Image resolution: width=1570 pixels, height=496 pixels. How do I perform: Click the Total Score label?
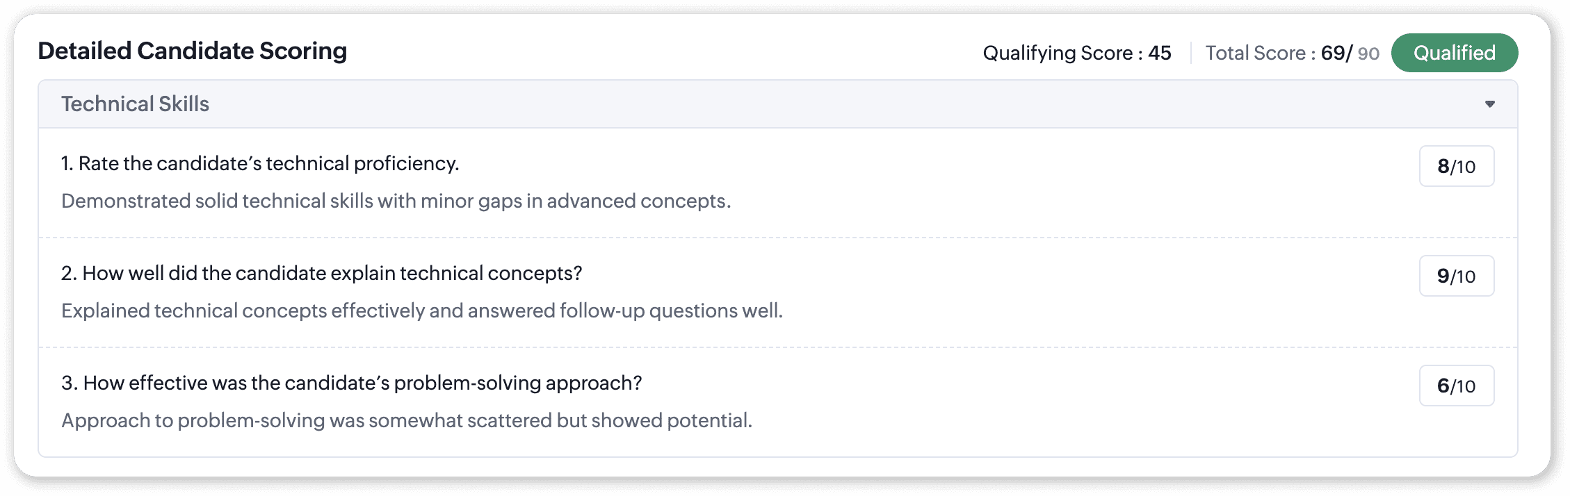(1260, 53)
